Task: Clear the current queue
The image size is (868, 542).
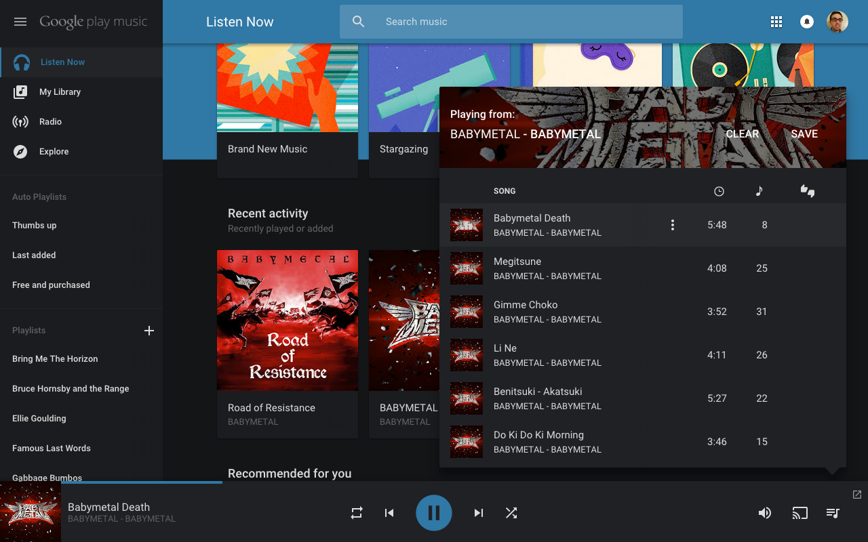Action: click(743, 134)
